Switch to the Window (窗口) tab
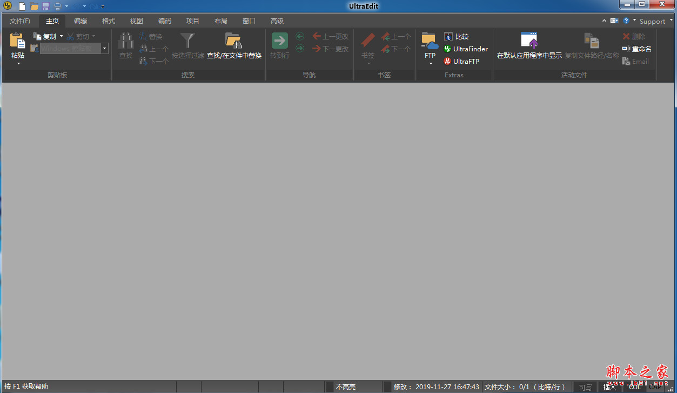This screenshot has height=393, width=677. tap(249, 21)
